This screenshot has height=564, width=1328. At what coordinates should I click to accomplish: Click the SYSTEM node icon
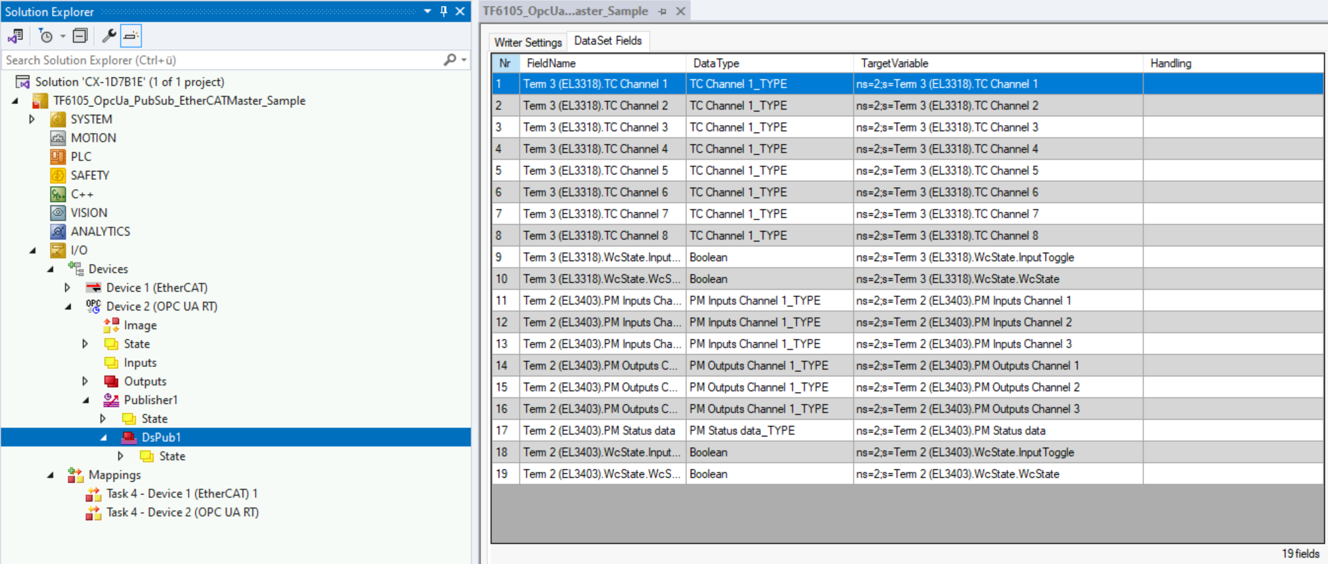click(x=58, y=119)
